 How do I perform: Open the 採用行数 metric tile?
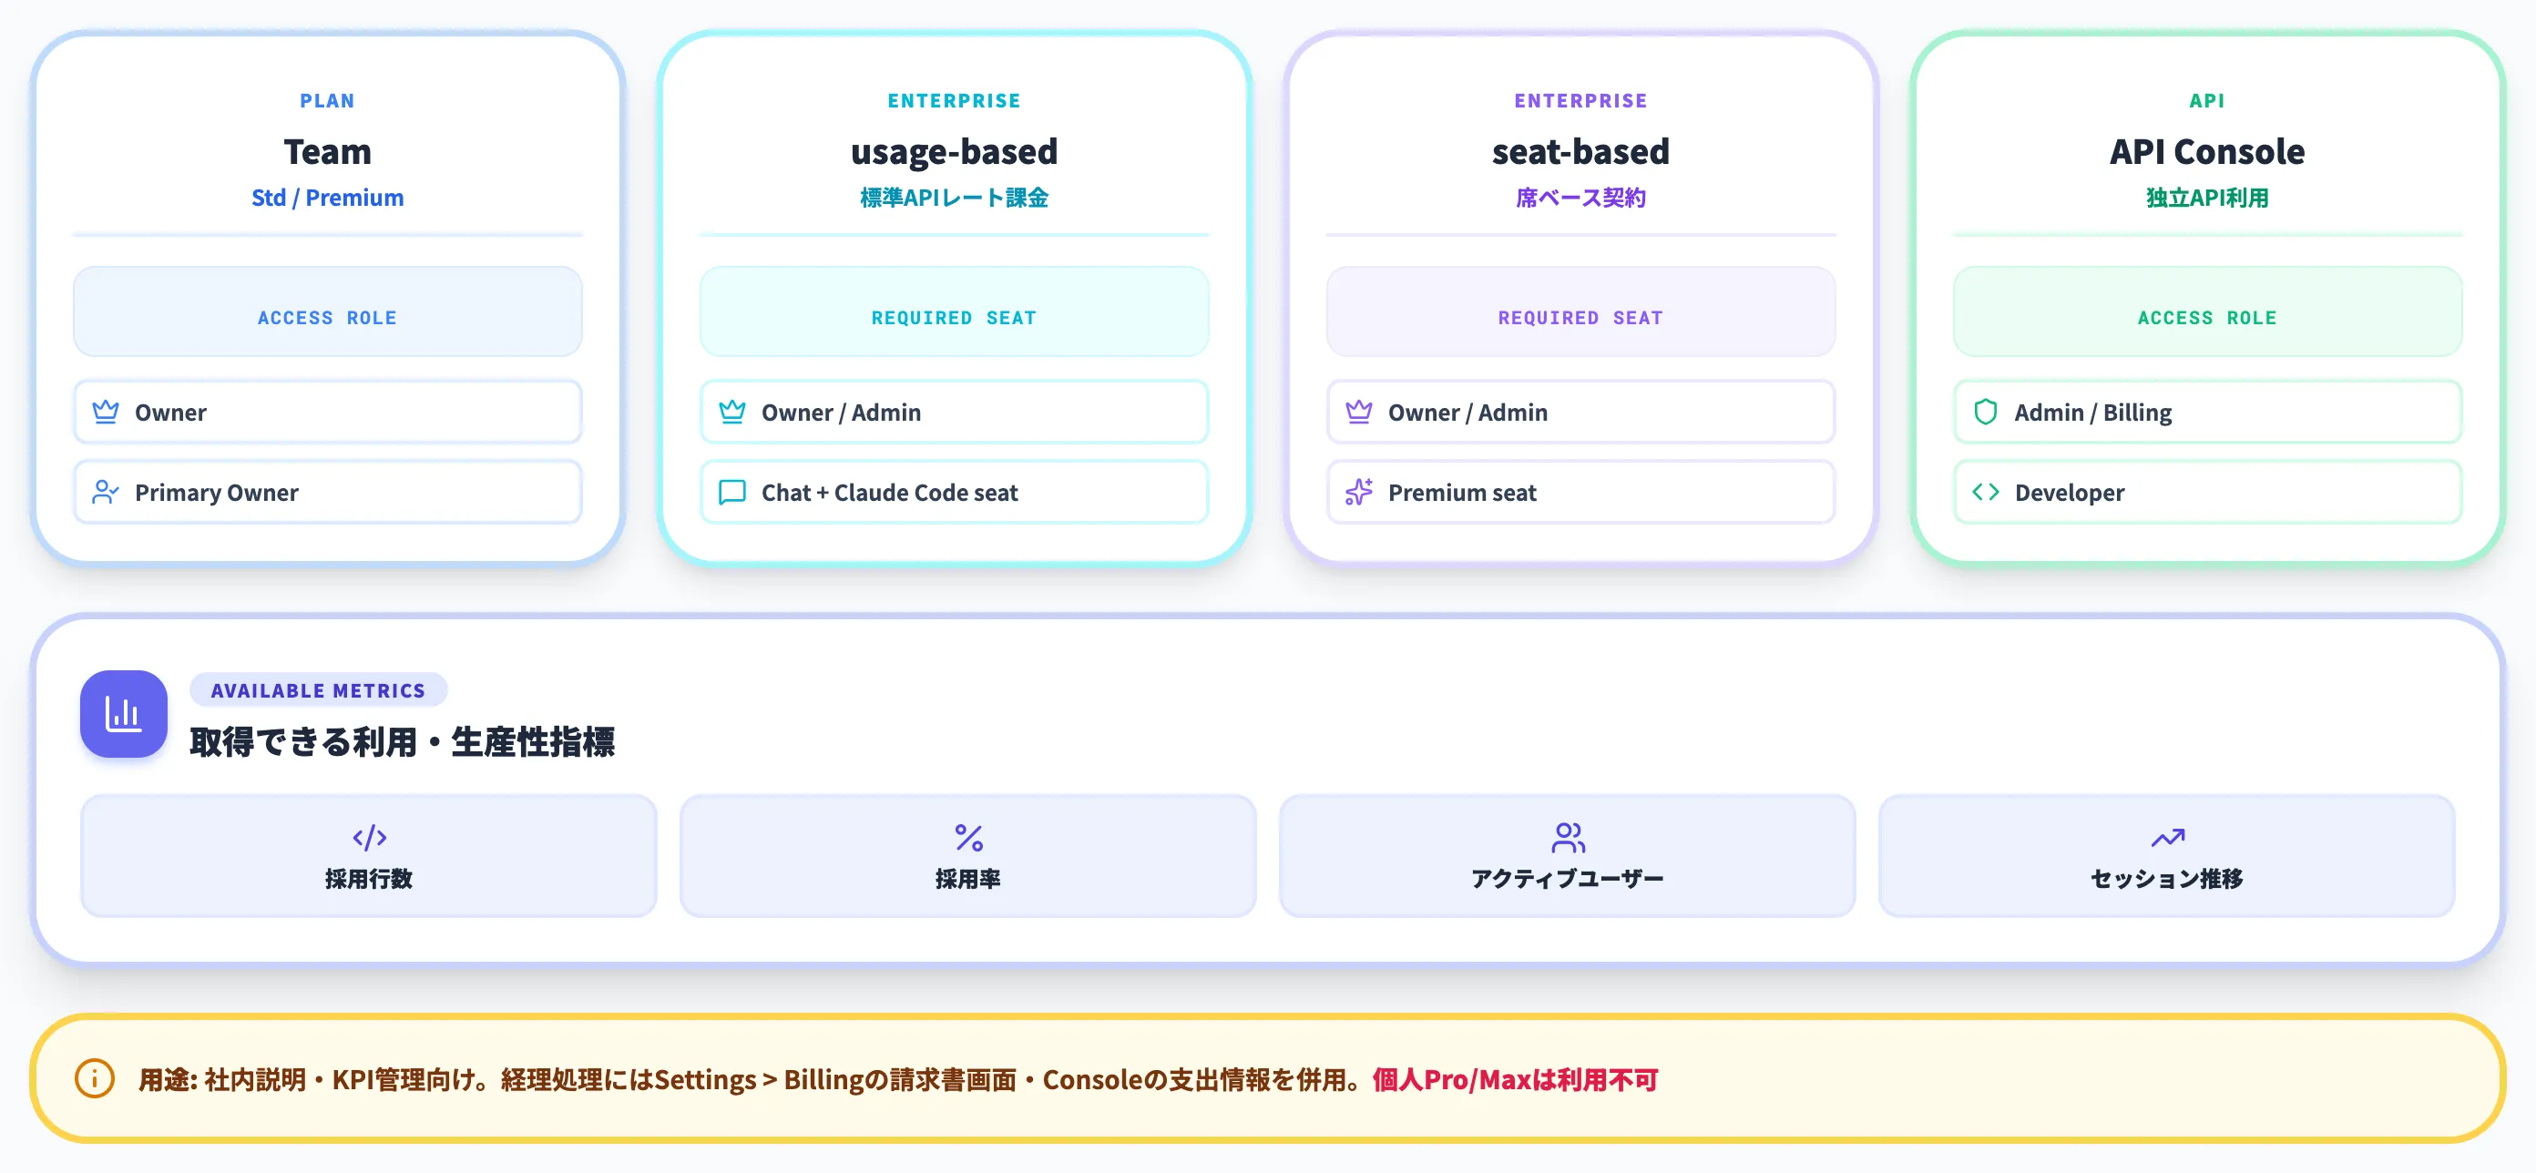tap(369, 855)
